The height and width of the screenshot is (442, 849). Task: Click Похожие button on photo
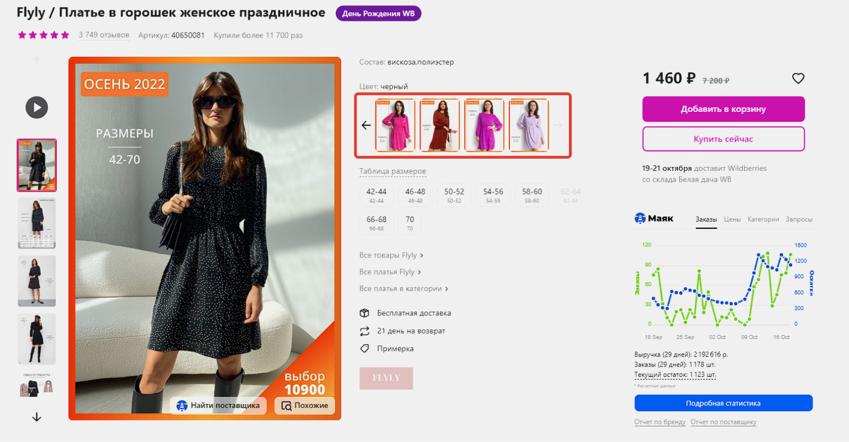tap(305, 406)
